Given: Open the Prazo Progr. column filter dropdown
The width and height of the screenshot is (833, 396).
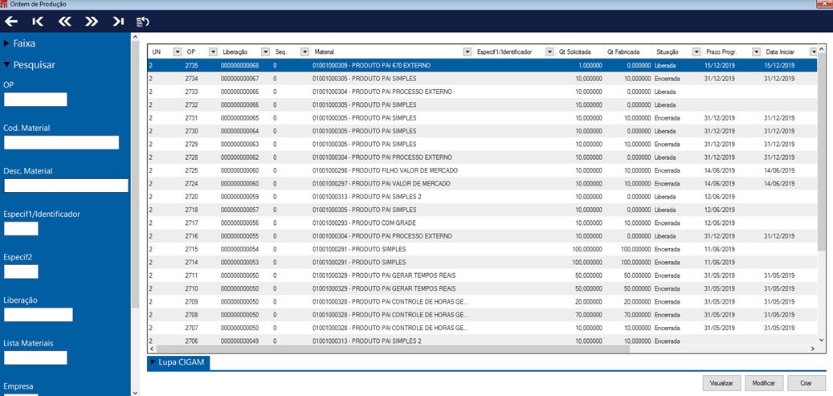Looking at the screenshot, I should 757,51.
